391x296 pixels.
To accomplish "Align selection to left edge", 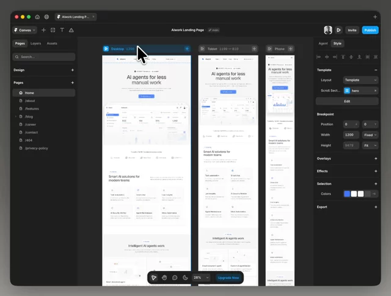I will pyautogui.click(x=319, y=57).
